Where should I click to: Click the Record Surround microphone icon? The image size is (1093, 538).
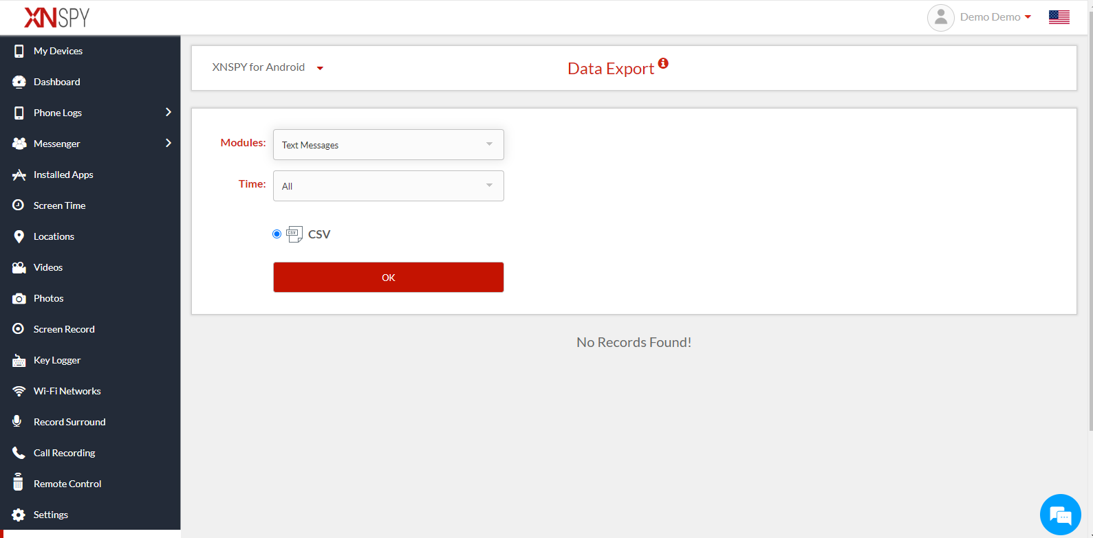pos(17,421)
